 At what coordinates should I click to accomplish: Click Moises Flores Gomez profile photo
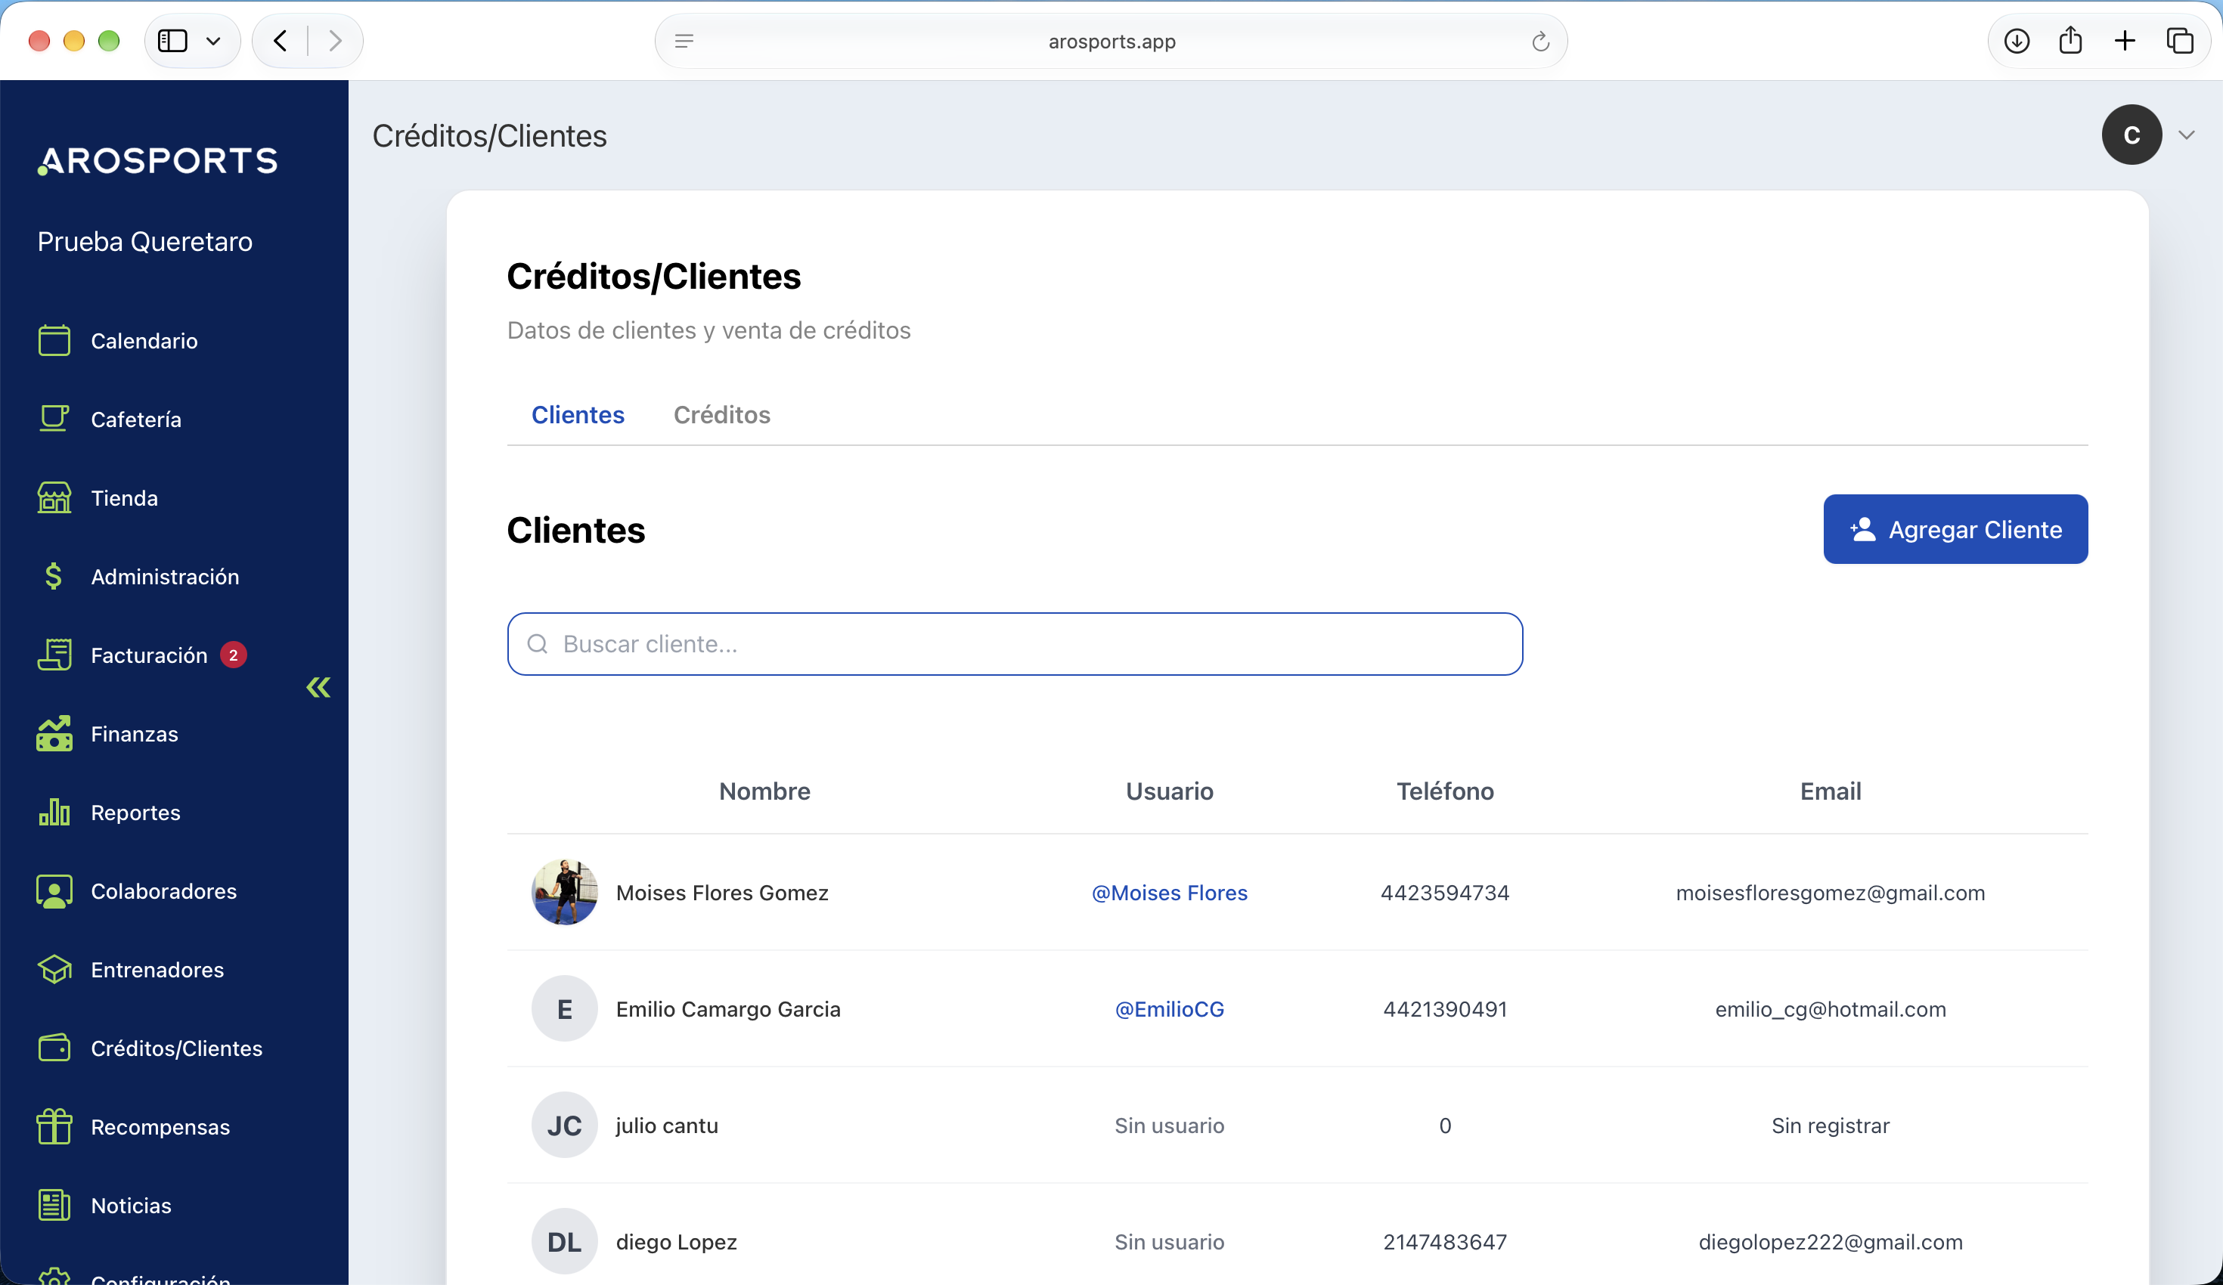tap(565, 893)
